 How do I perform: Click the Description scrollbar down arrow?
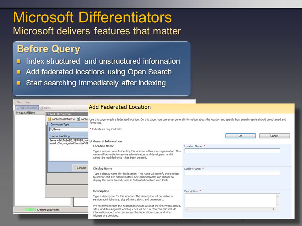(278, 205)
